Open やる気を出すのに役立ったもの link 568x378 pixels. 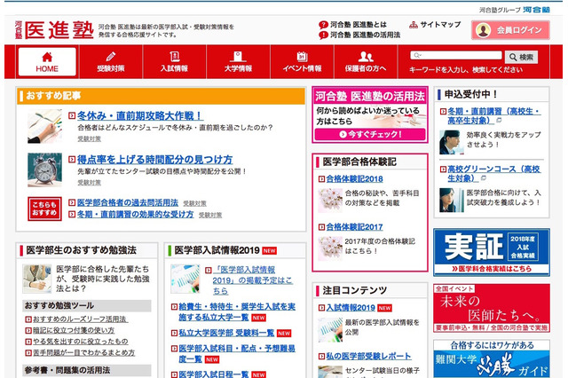80,342
